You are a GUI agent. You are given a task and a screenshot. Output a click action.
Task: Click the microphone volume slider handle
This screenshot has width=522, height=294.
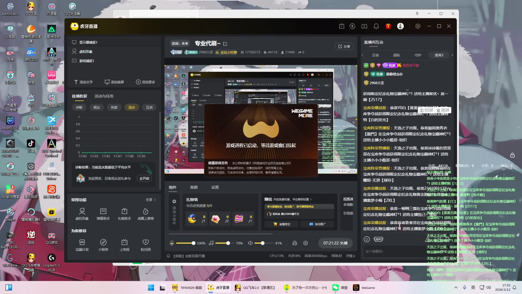pos(193,243)
